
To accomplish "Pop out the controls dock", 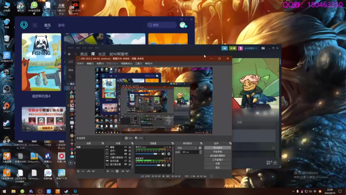I will (230, 143).
